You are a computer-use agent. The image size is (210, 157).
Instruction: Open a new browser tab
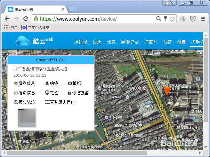point(73,9)
